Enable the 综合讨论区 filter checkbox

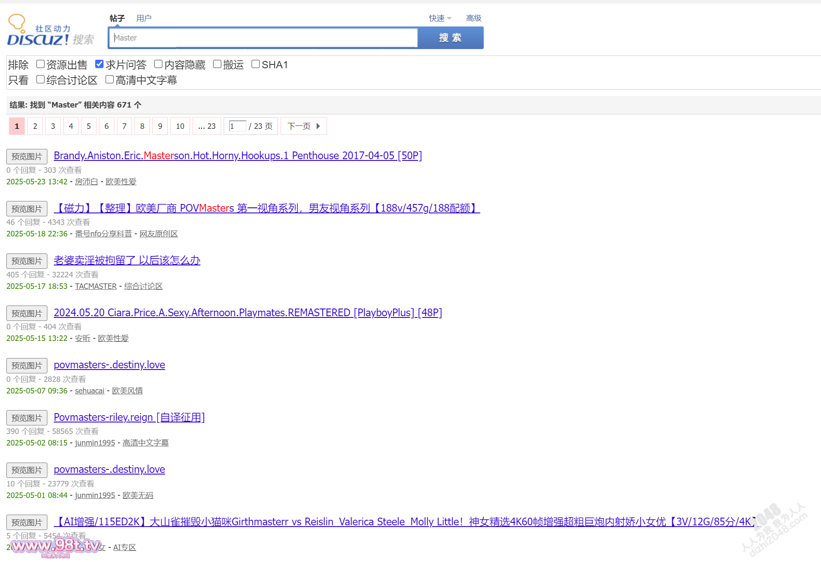[x=40, y=79]
